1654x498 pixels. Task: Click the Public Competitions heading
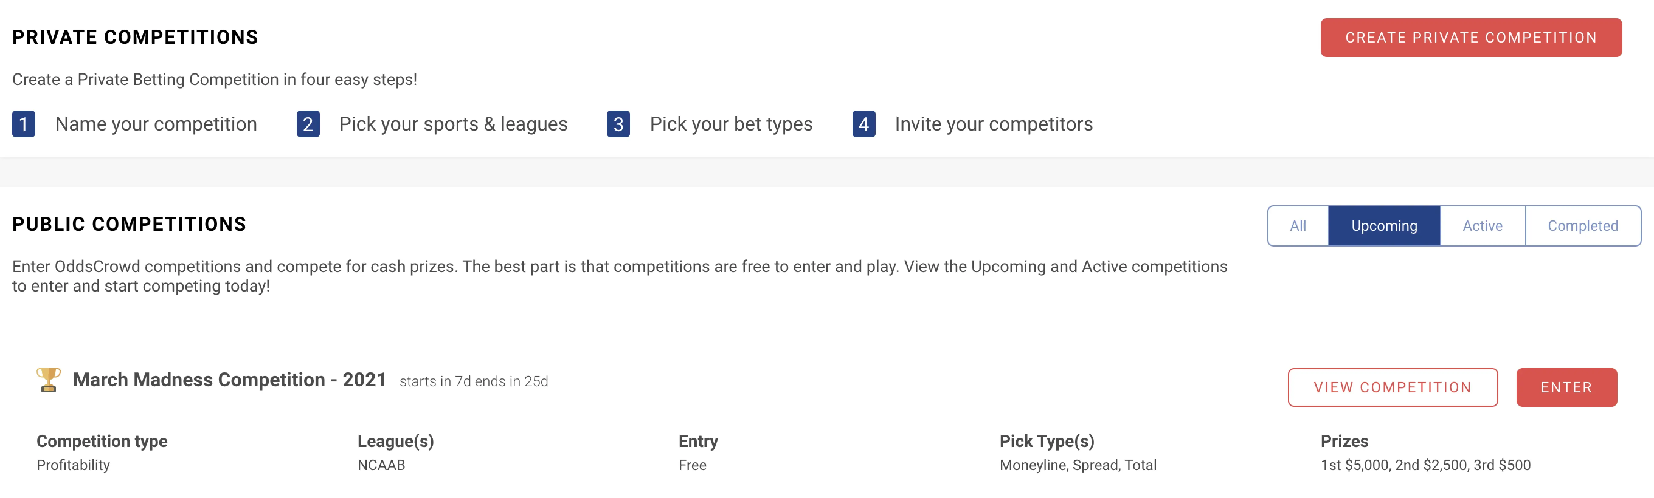(129, 224)
